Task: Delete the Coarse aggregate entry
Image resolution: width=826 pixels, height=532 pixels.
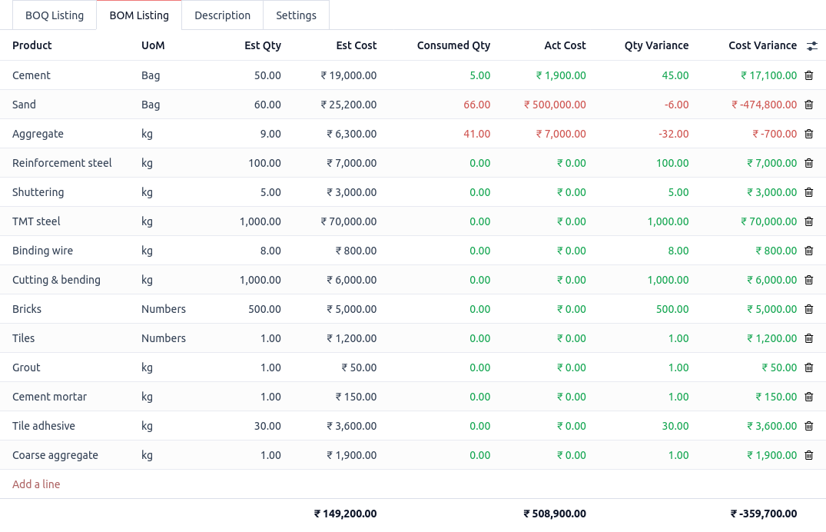Action: click(808, 455)
